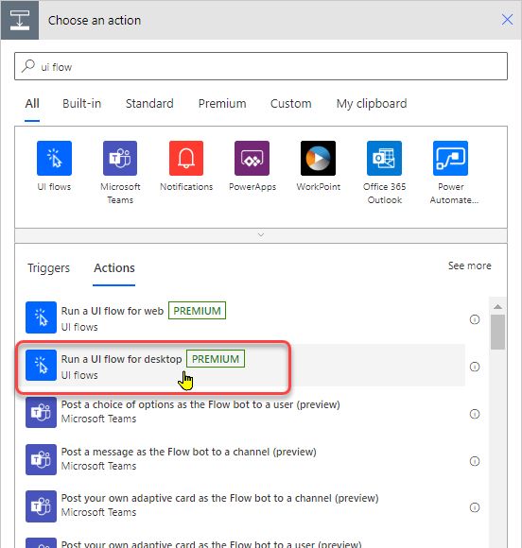This screenshot has height=548, width=522.
Task: Show info for Run a UI flow for web
Action: pyautogui.click(x=475, y=319)
